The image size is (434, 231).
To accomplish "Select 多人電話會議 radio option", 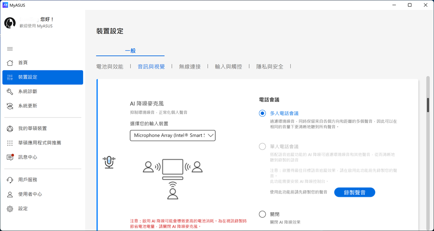I will click(262, 113).
